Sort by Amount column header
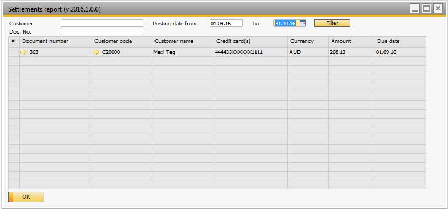 [x=351, y=42]
